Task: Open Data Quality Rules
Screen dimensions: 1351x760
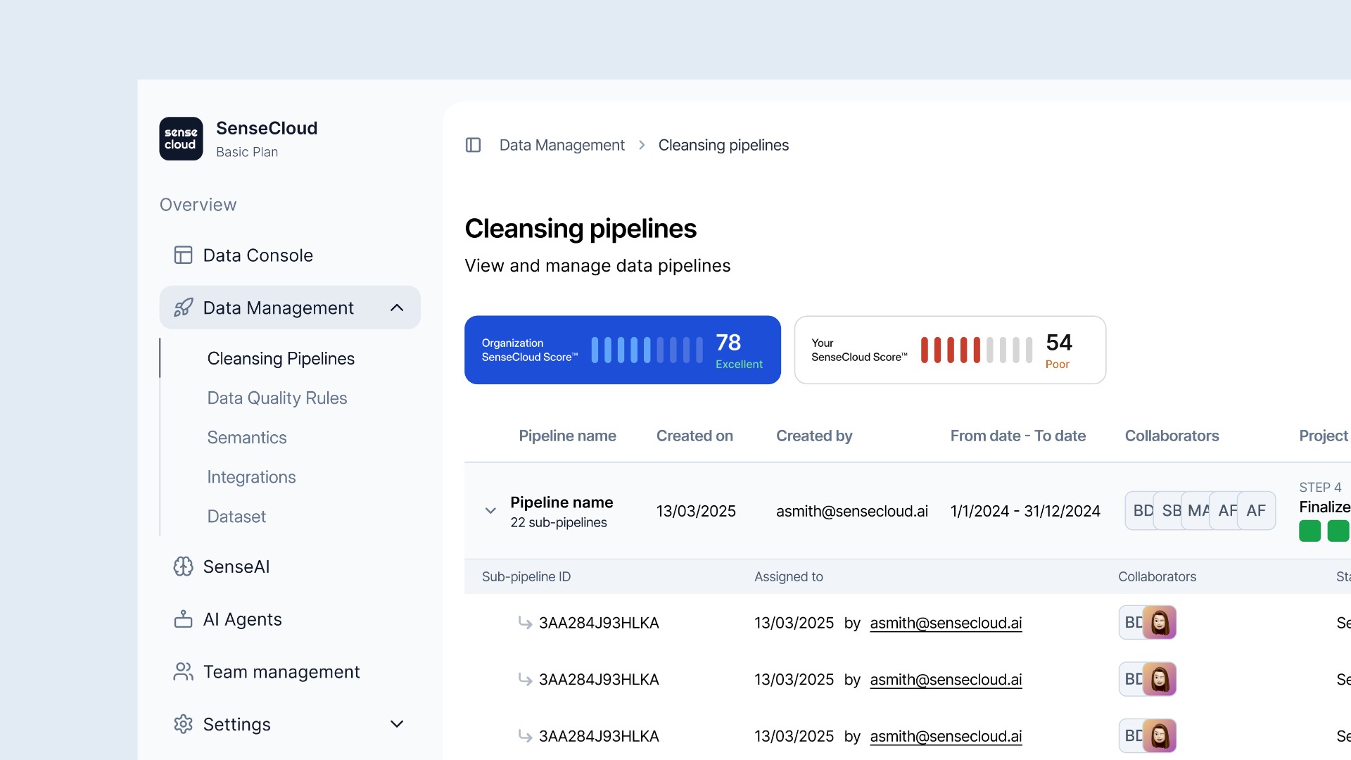Action: coord(277,398)
